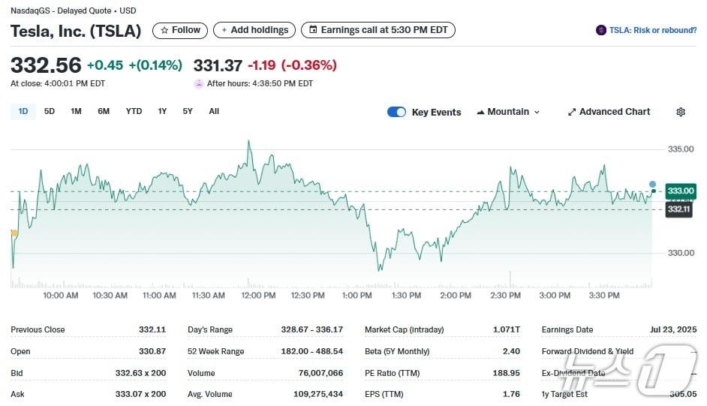Select the YTD chart range
707x406 pixels.
[134, 111]
